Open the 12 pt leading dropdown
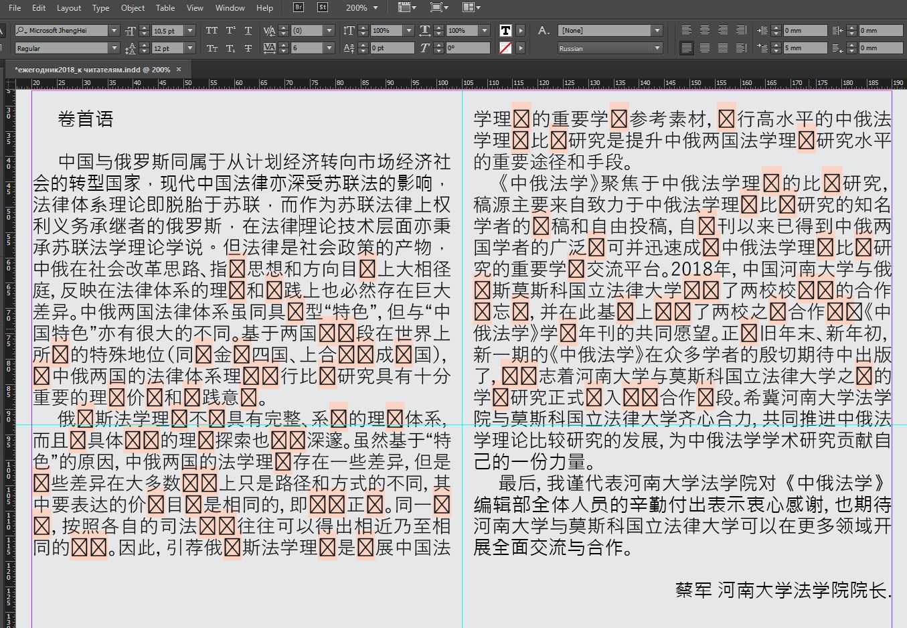This screenshot has height=628, width=907. 190,48
